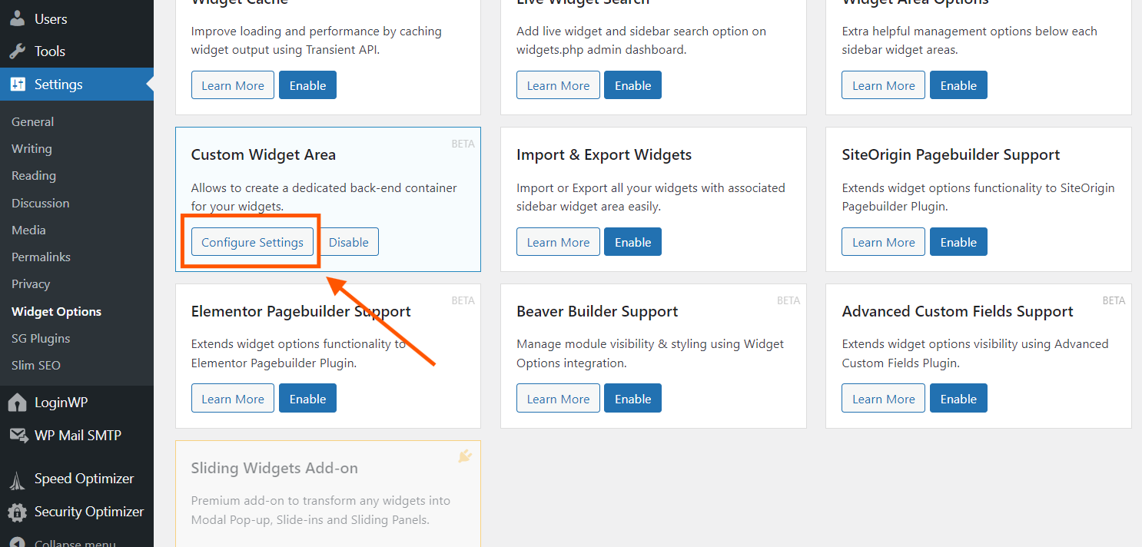This screenshot has width=1142, height=547.
Task: Click Learn More for Widget Cache
Action: click(x=233, y=85)
